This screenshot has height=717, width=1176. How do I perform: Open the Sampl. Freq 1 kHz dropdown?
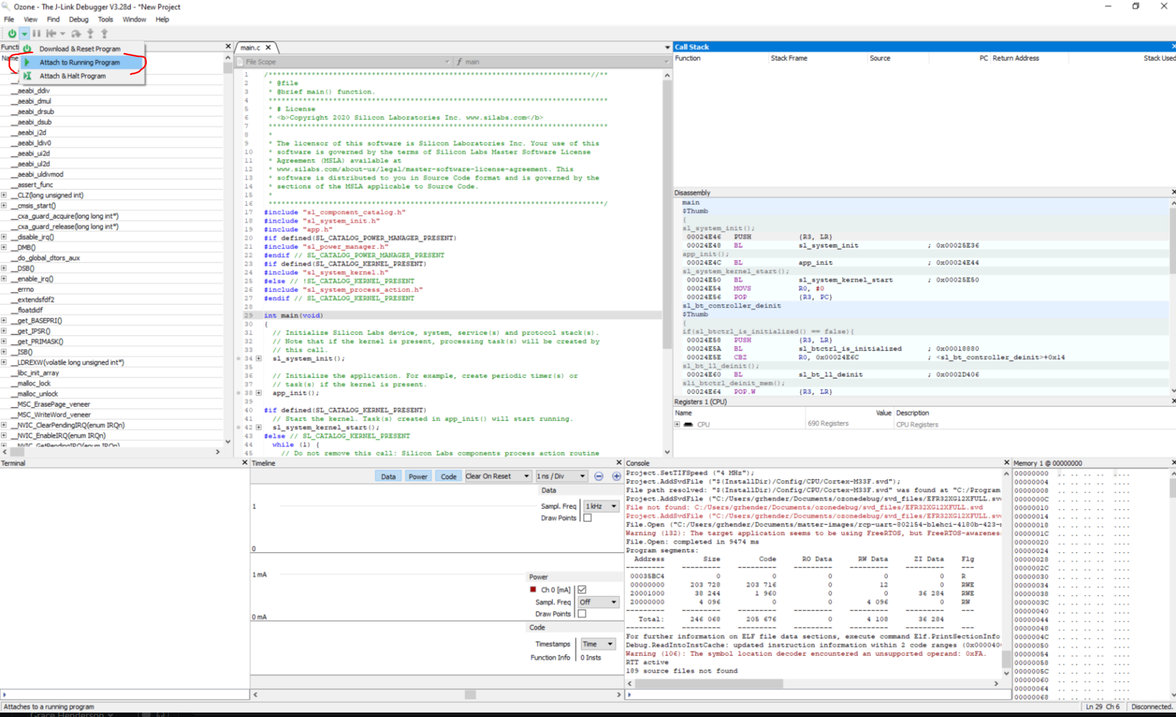(x=601, y=506)
